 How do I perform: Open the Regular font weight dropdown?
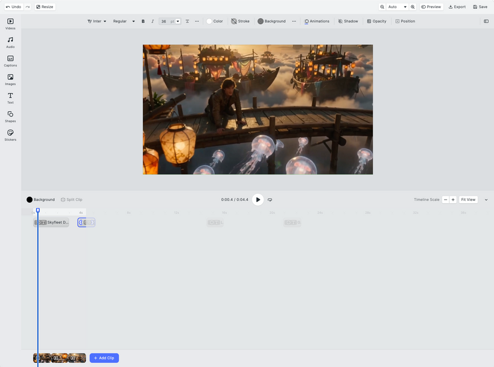point(124,21)
